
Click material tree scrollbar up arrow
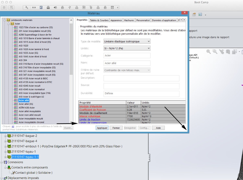coord(71,20)
